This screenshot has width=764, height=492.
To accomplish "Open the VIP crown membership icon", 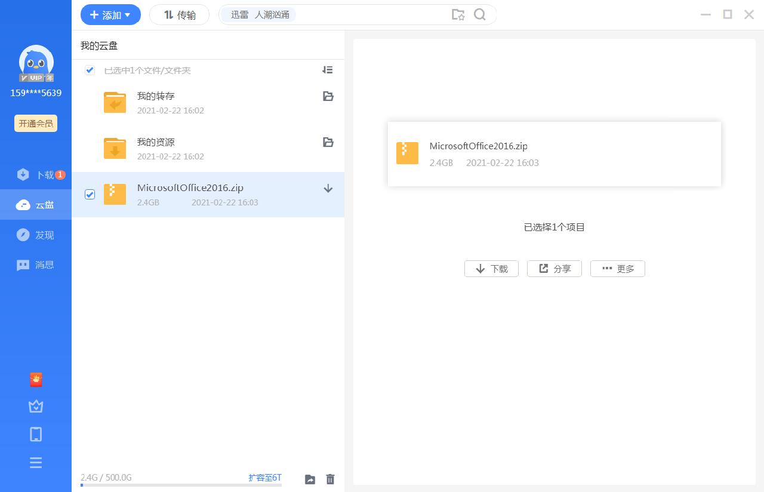I will pyautogui.click(x=36, y=406).
